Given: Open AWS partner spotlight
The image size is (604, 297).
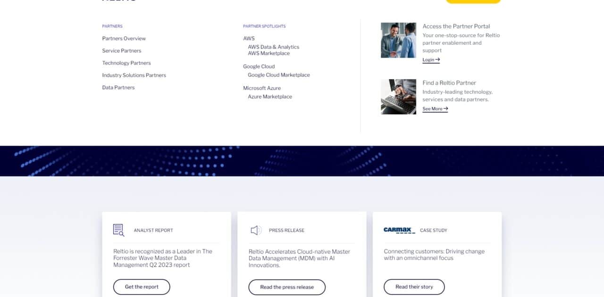Looking at the screenshot, I should pos(249,39).
